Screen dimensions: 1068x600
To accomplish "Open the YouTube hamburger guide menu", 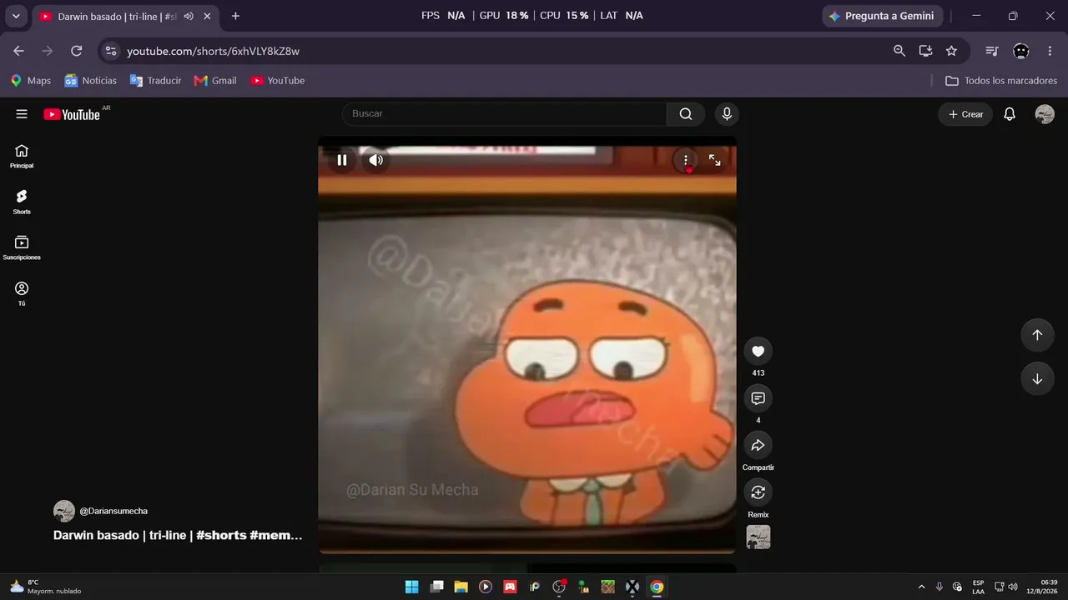I will (x=22, y=114).
